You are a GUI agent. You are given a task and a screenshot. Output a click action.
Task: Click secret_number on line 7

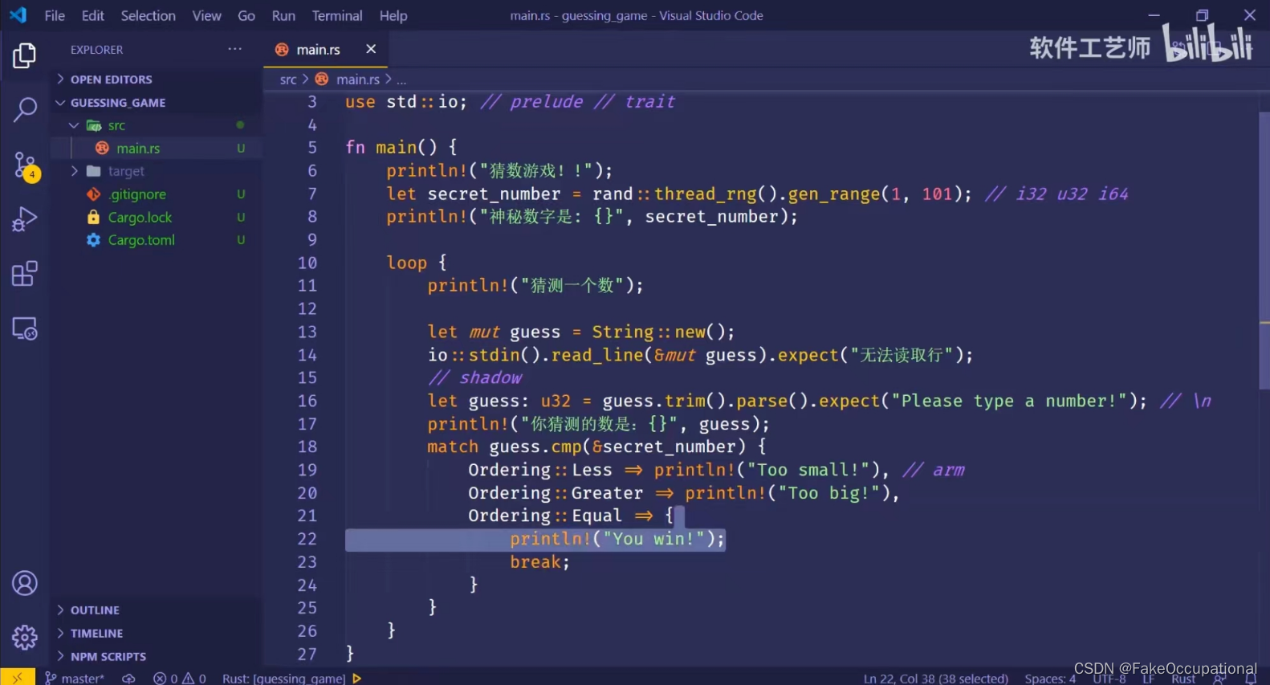point(494,194)
